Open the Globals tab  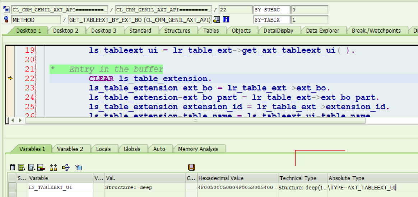tap(132, 149)
